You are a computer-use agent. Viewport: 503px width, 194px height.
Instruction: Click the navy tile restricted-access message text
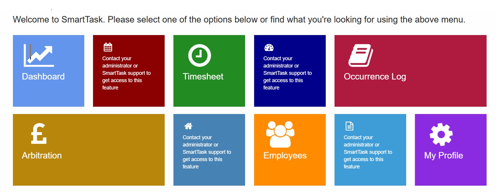tap(287, 73)
